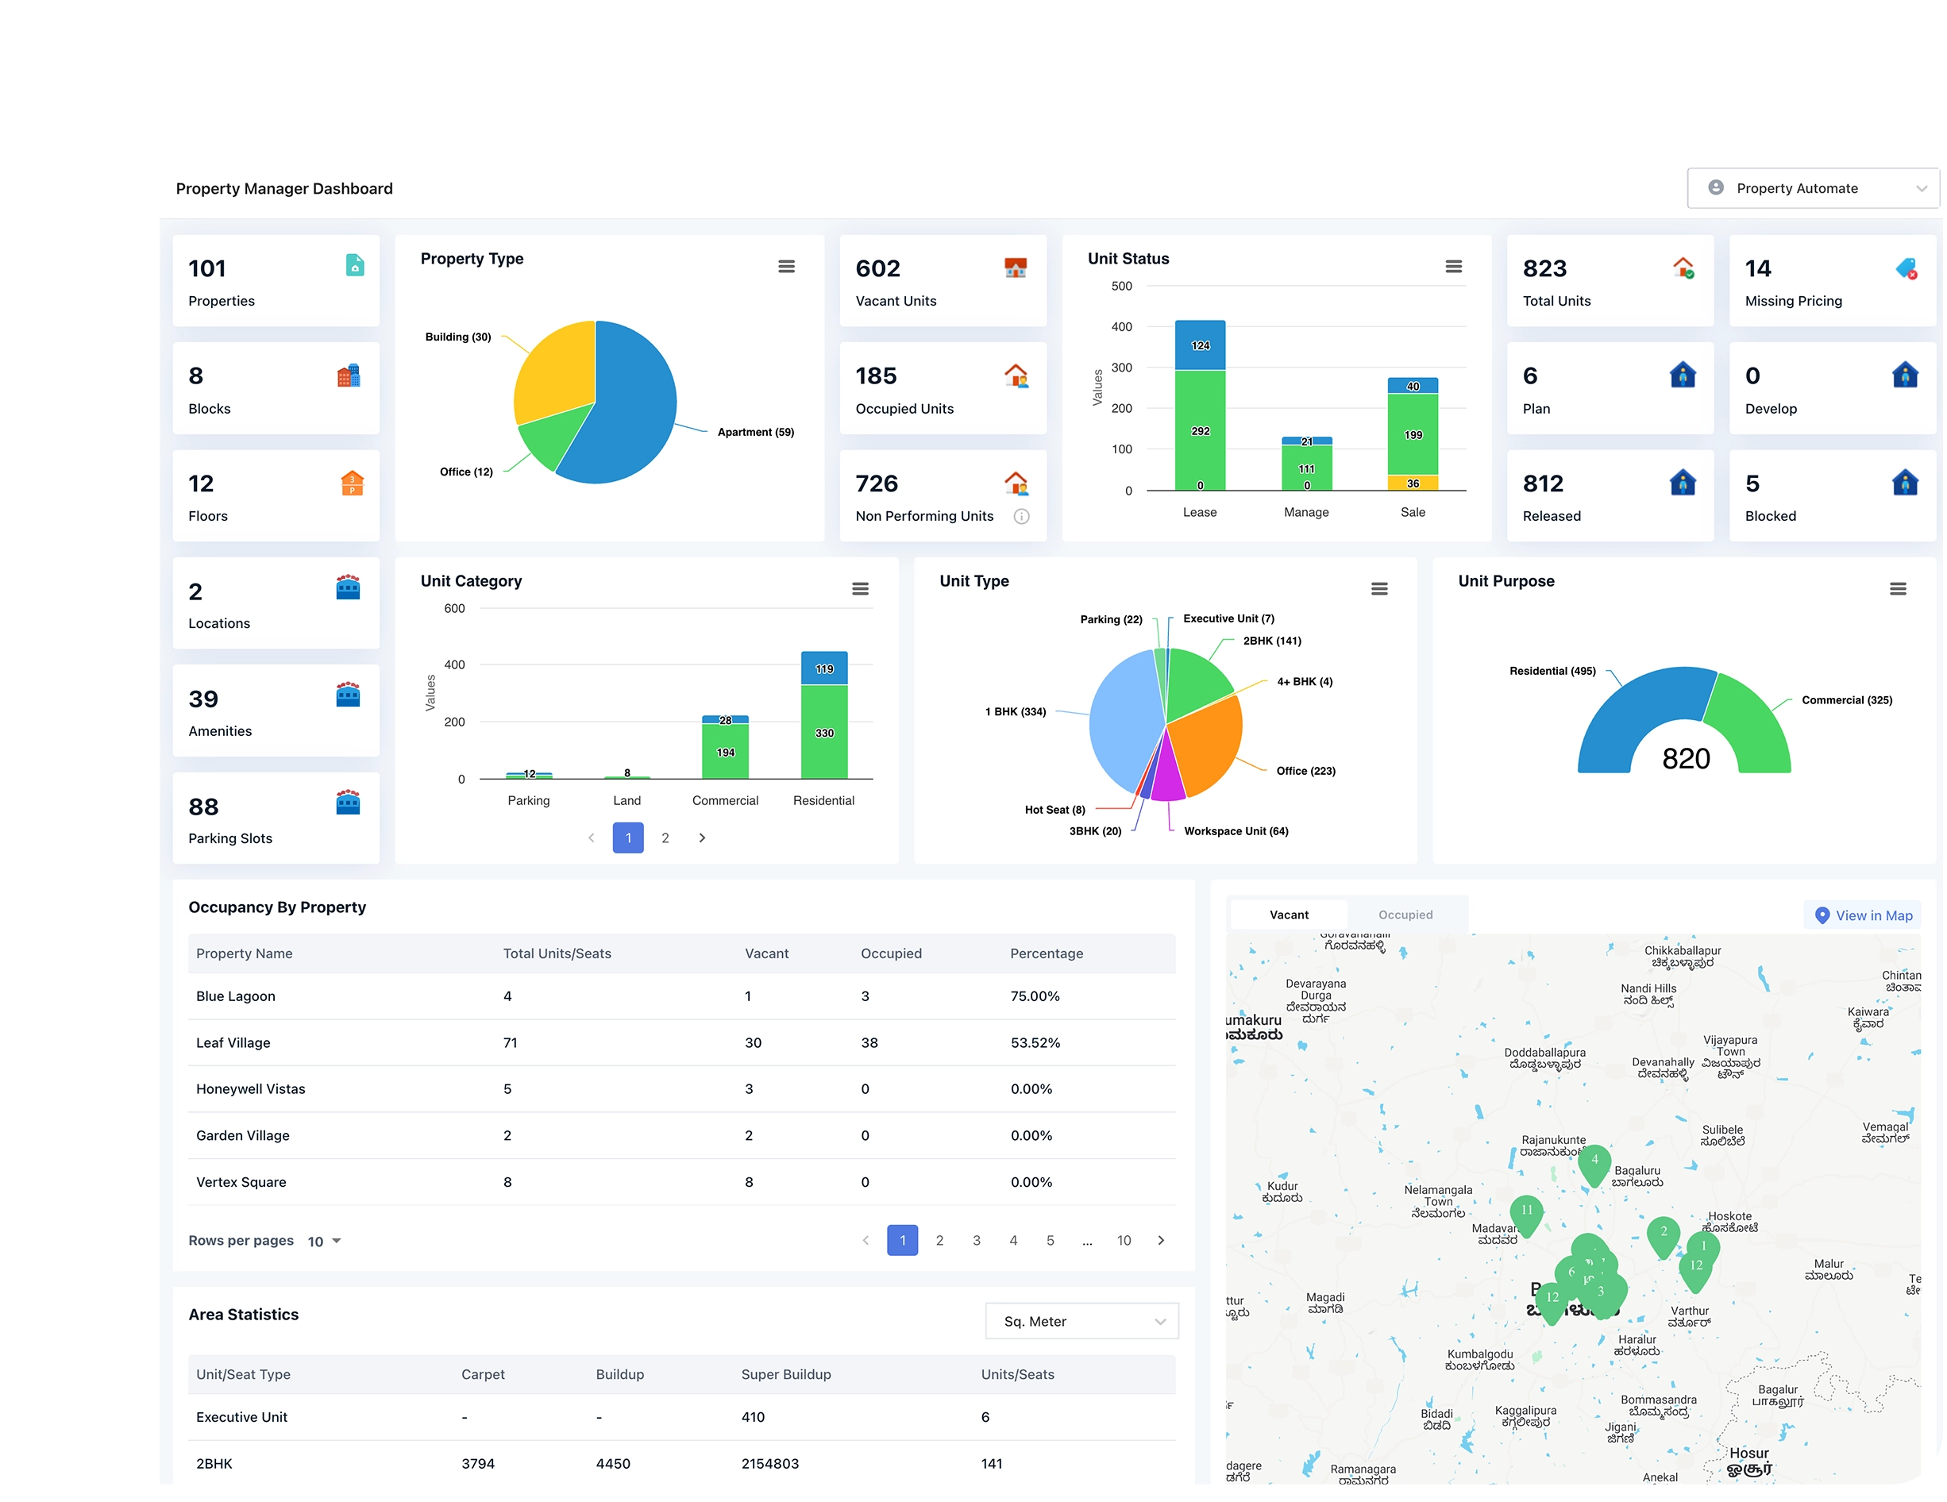Switch to the Occupied map tab
Screen dimensions: 1947x1502
[x=1405, y=915]
